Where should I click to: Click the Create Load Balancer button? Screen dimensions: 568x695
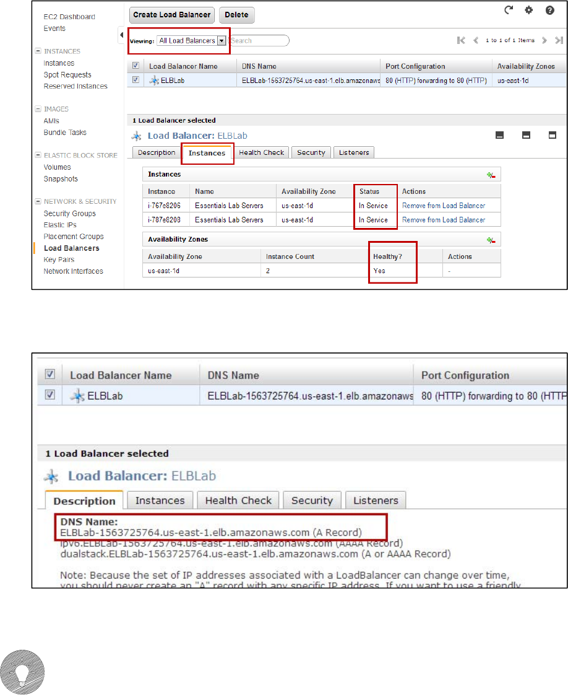(172, 15)
